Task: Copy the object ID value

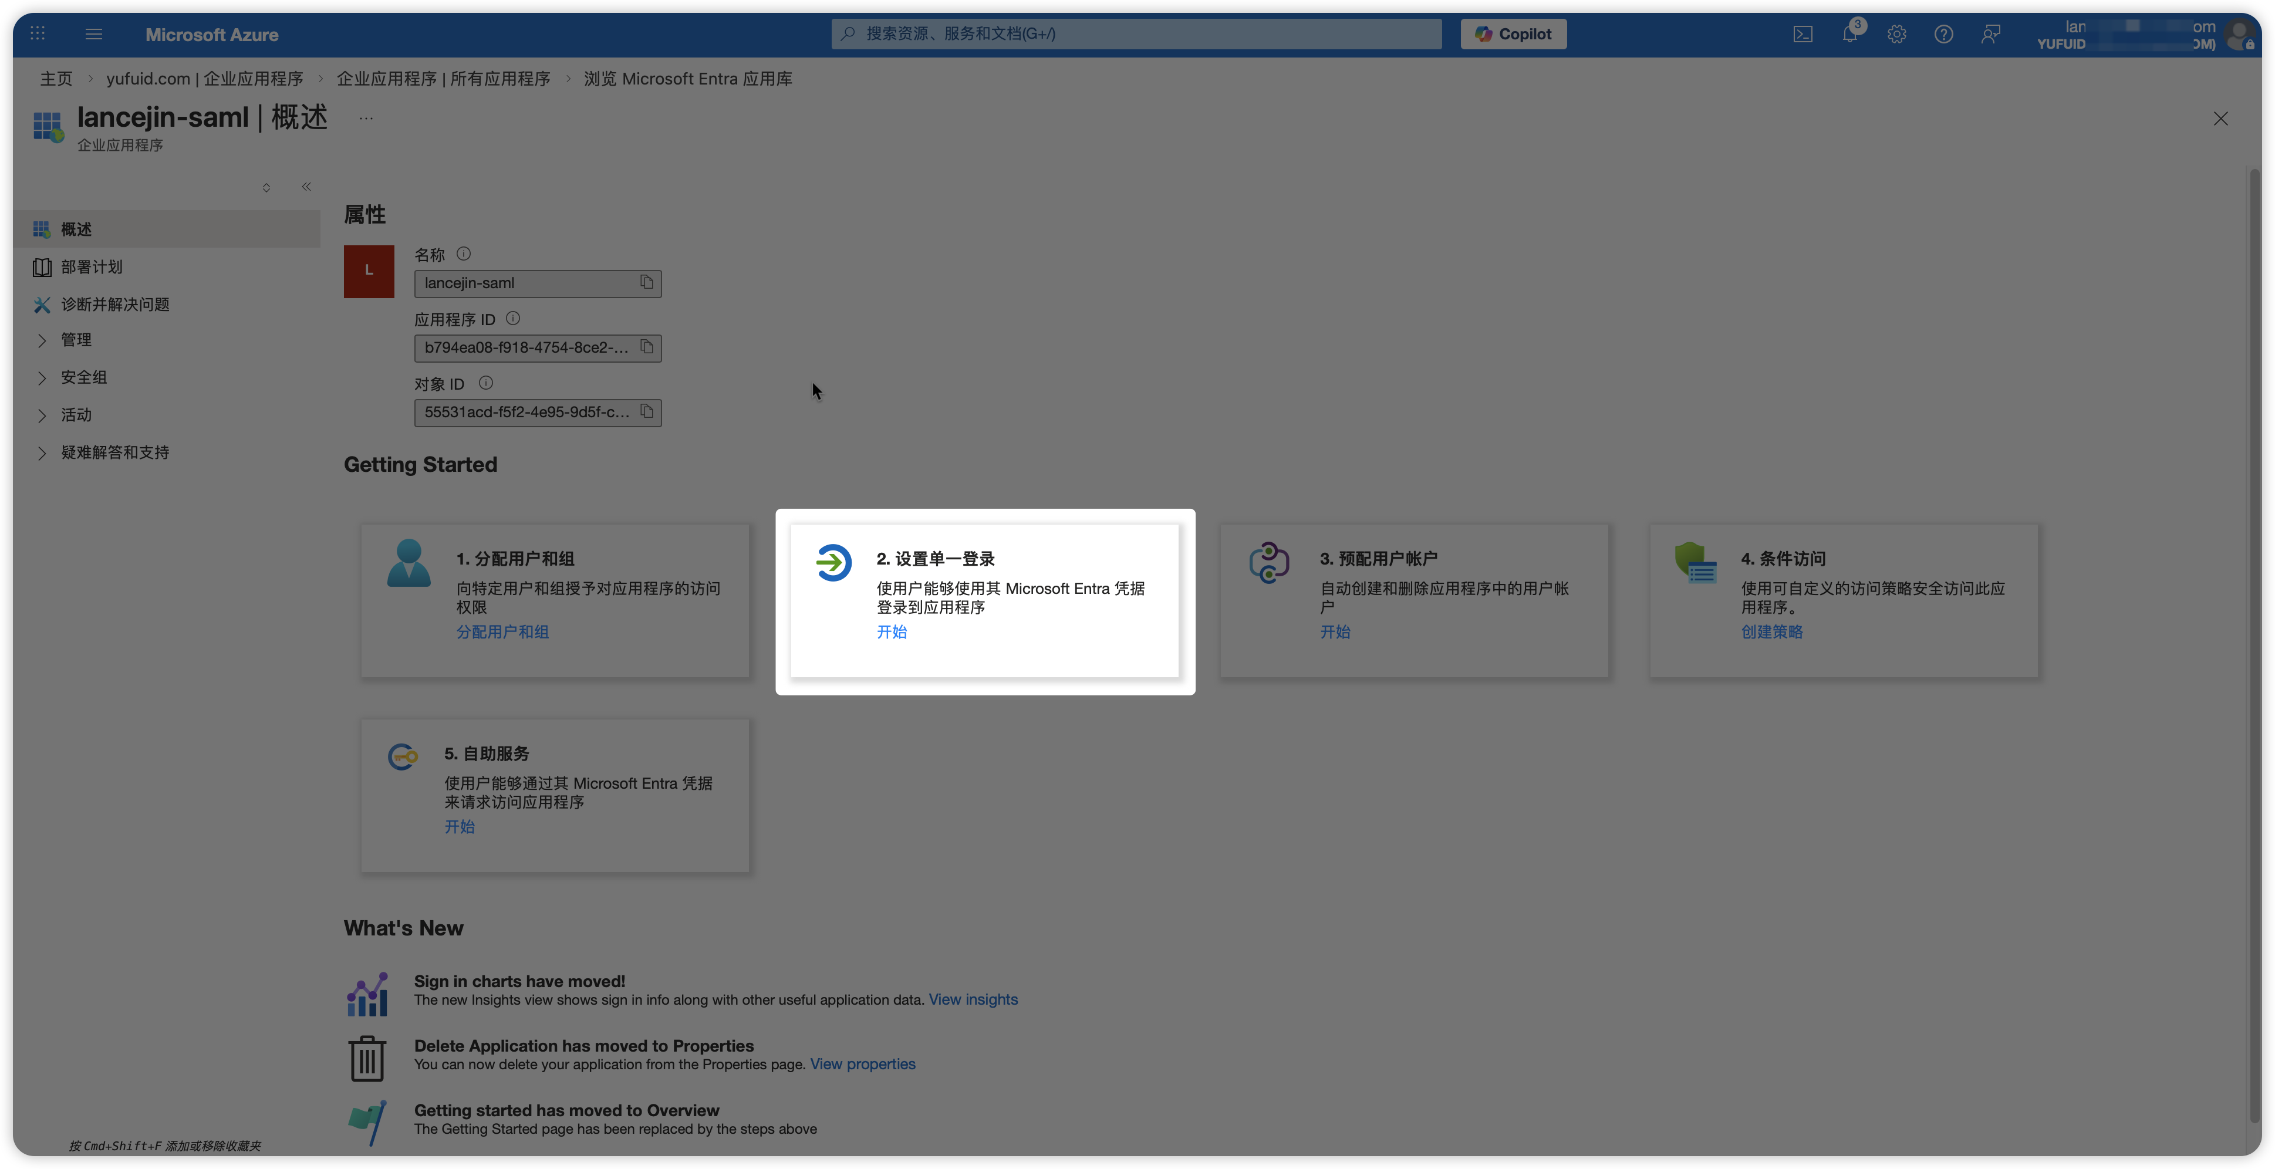Action: pyautogui.click(x=646, y=411)
